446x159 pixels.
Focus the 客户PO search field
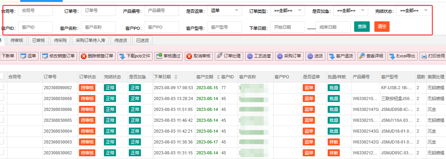click(x=162, y=27)
